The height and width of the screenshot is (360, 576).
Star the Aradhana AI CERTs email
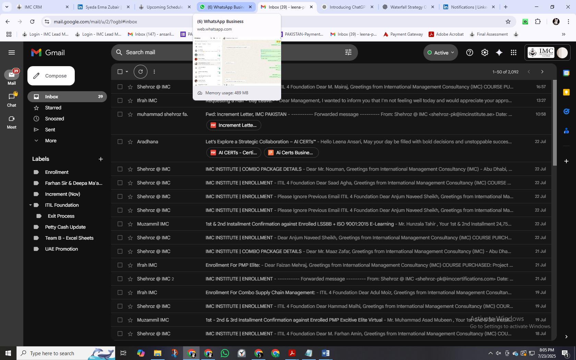pos(130,142)
